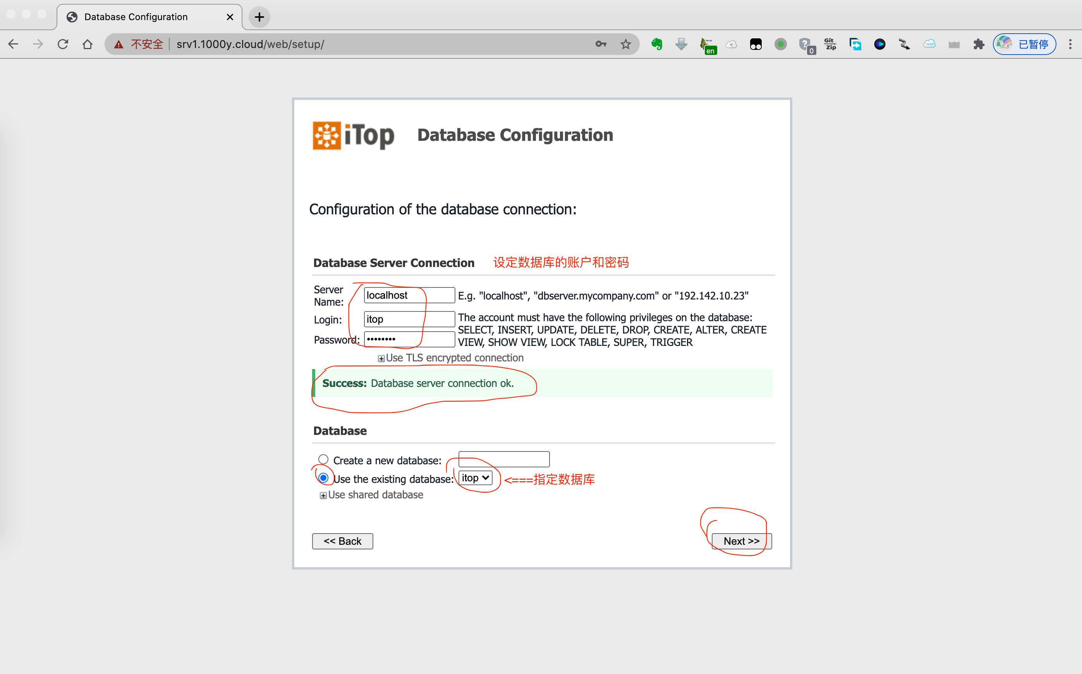Open a new browser tab
1082x674 pixels.
point(259,17)
